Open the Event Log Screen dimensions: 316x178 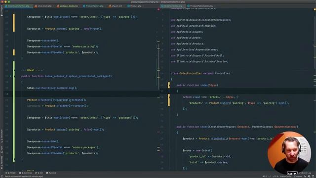point(306,173)
